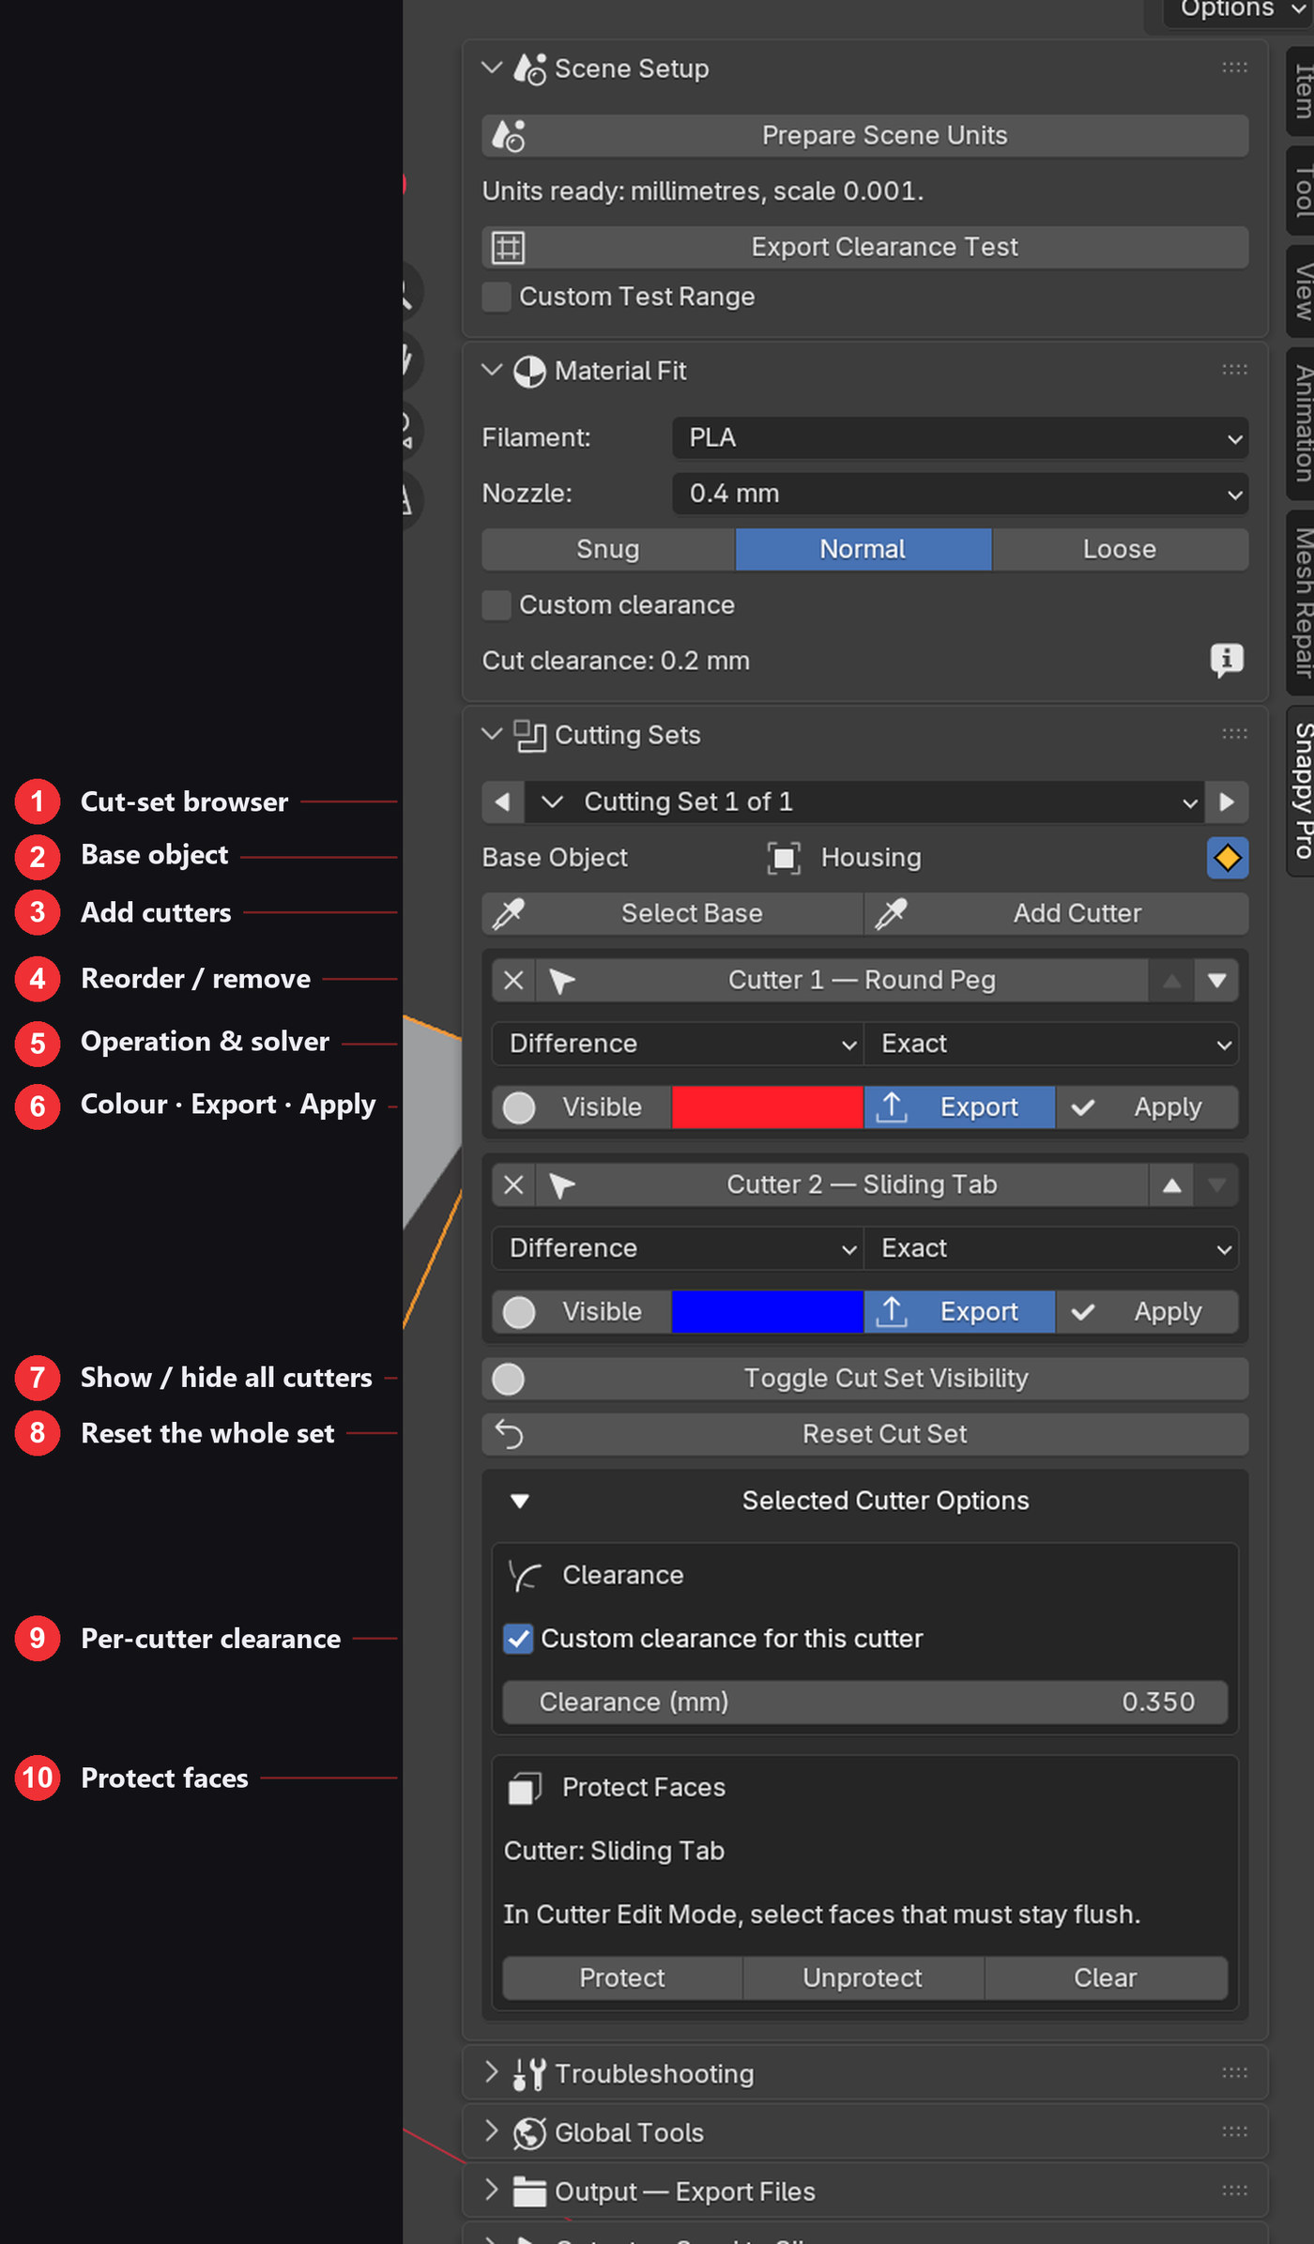Export Cutter 2 Sliding Tab
Viewport: 1314px width, 2244px height.
[959, 1312]
